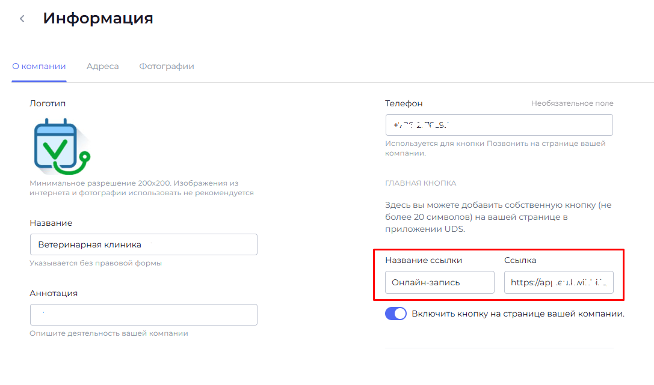The height and width of the screenshot is (385, 654).
Task: Click the Телефон field label
Action: 404,103
